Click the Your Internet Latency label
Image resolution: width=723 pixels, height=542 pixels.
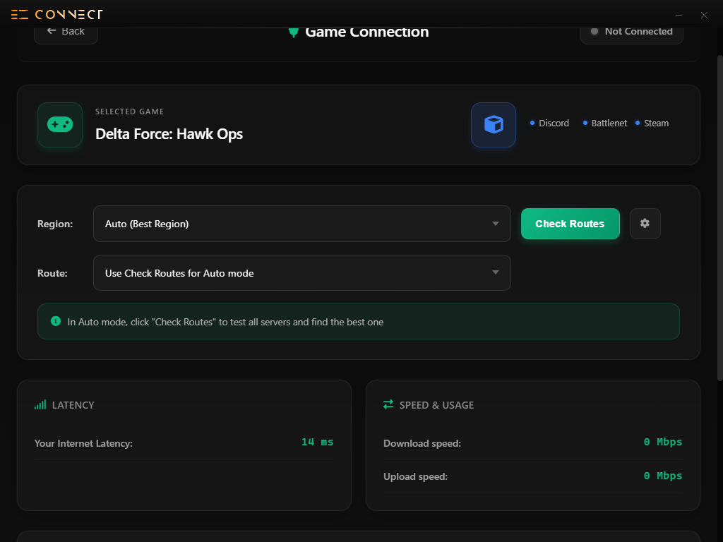click(x=83, y=443)
